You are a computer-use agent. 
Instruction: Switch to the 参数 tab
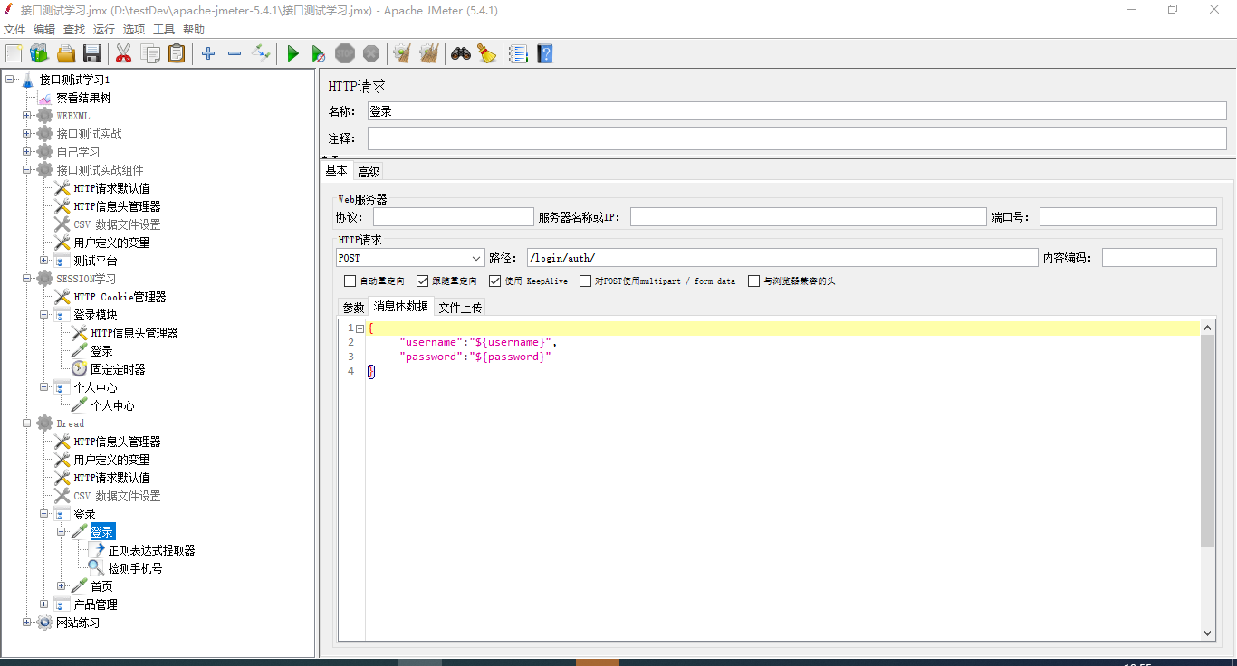[x=353, y=308]
